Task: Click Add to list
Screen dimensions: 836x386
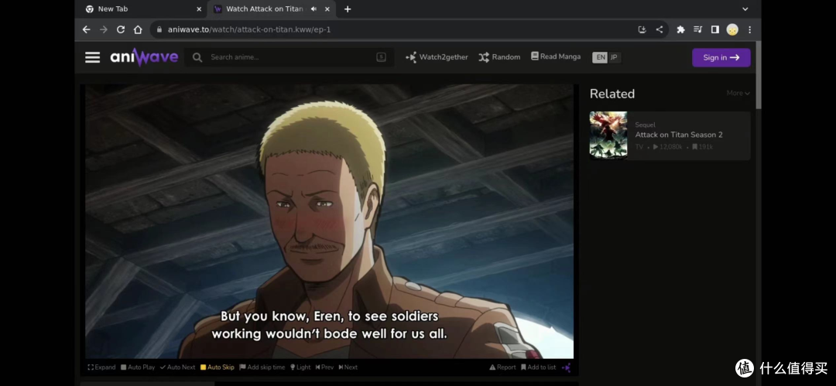Action: (x=538, y=367)
